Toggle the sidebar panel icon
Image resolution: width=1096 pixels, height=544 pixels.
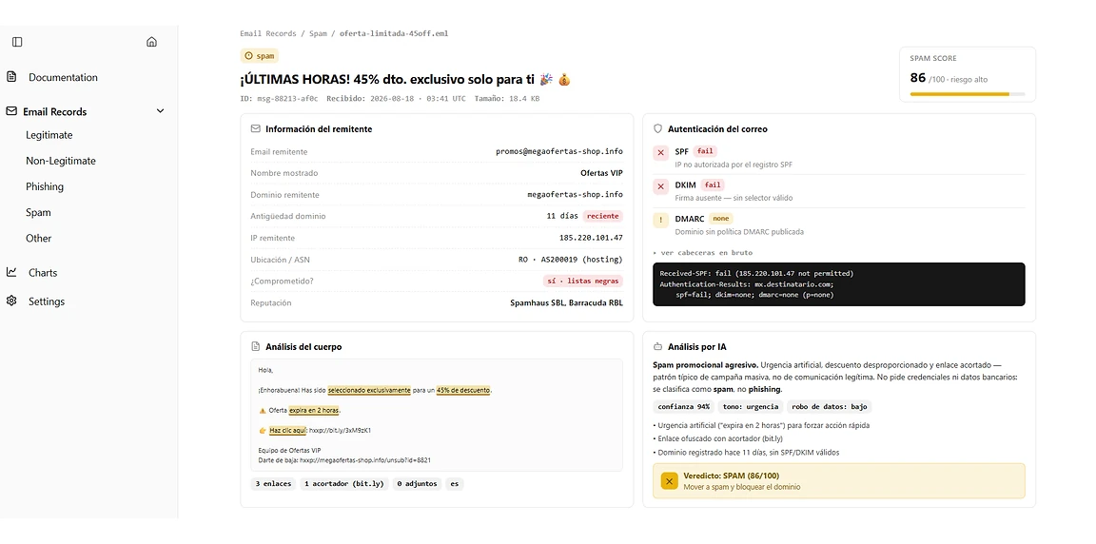pyautogui.click(x=17, y=42)
